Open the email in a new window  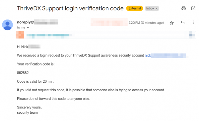click(x=193, y=8)
